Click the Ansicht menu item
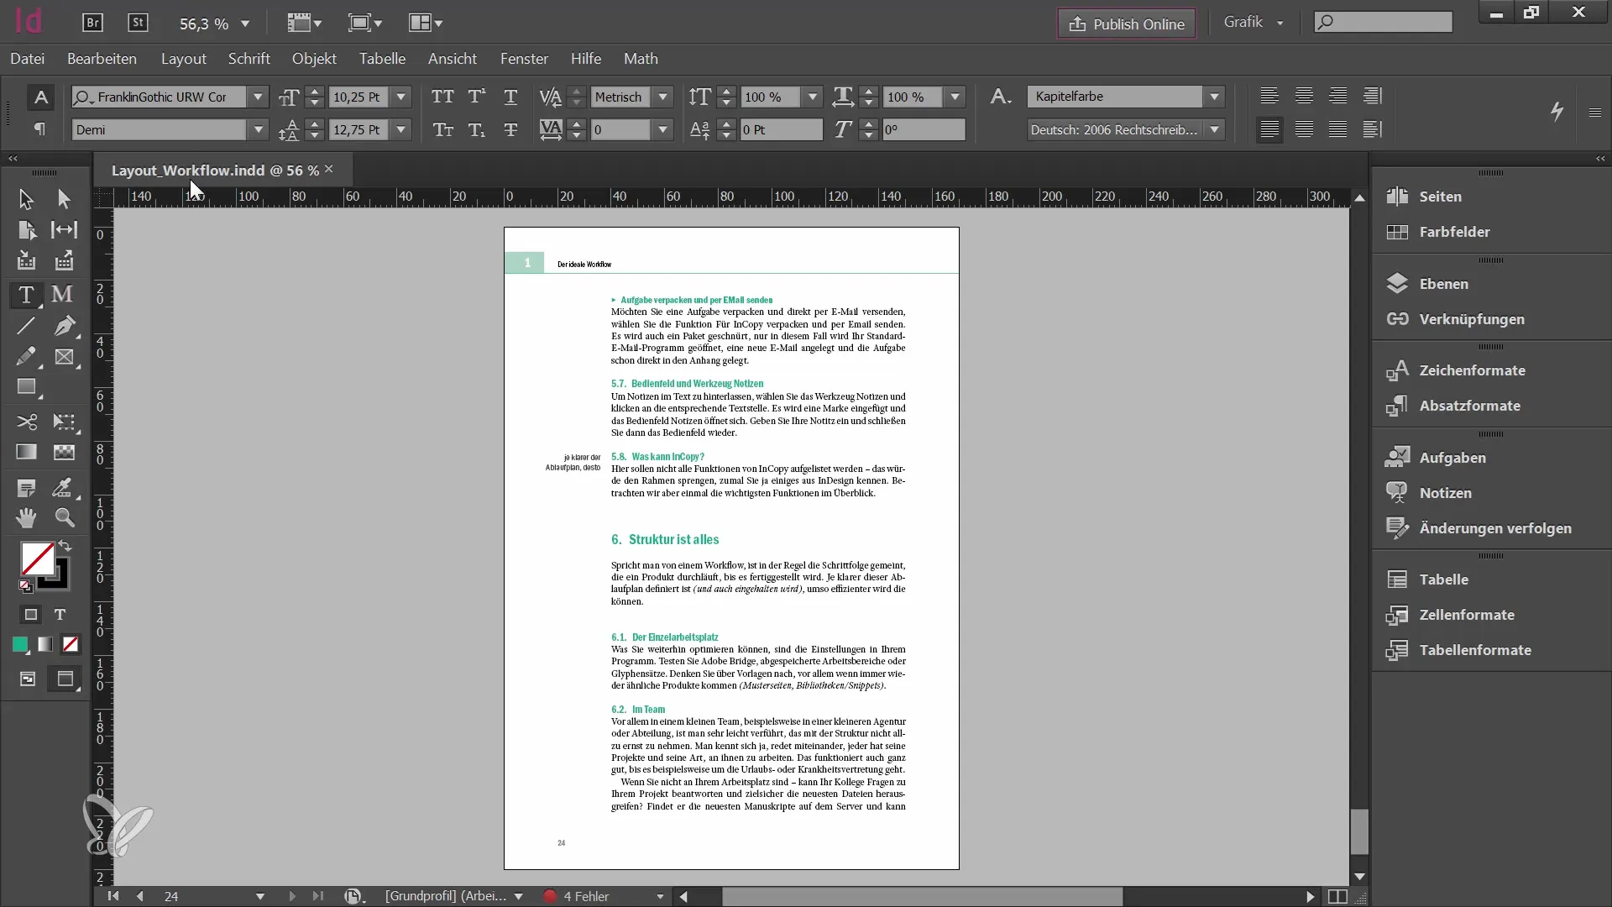 [x=452, y=59]
